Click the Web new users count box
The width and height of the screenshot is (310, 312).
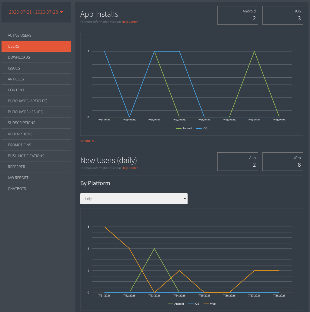click(283, 161)
